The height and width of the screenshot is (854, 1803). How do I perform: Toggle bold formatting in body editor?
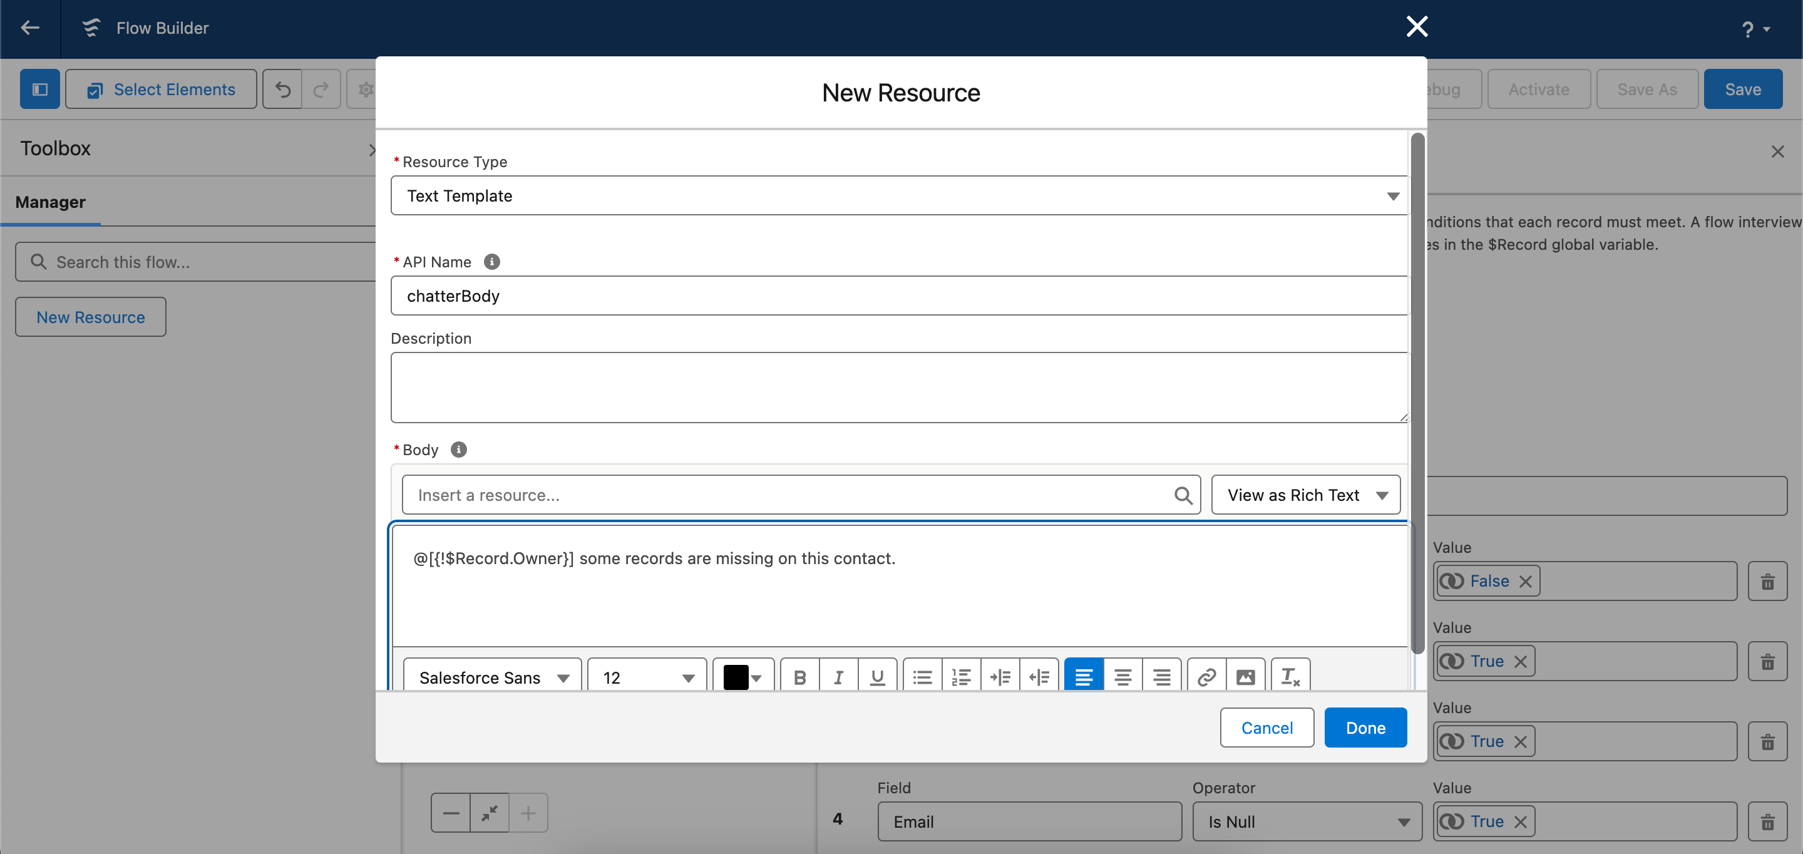799,676
